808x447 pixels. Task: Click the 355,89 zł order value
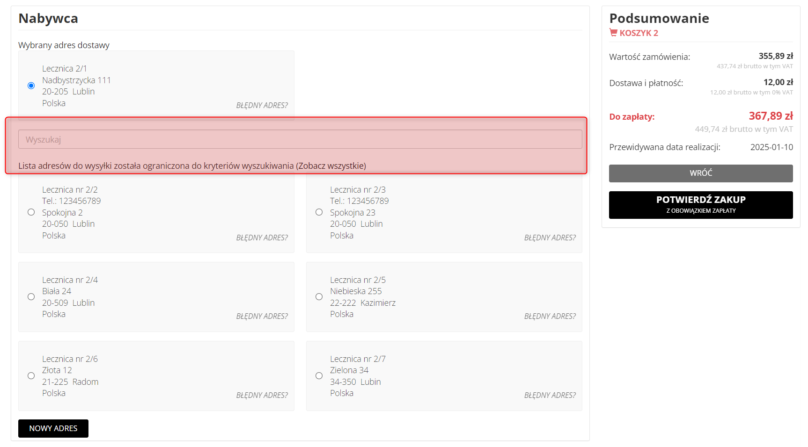pyautogui.click(x=776, y=56)
